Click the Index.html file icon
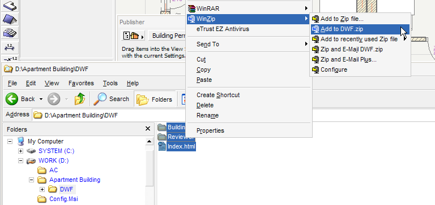The width and height of the screenshot is (435, 205). click(162, 146)
